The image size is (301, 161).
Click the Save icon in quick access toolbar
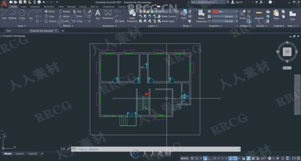[20, 2]
